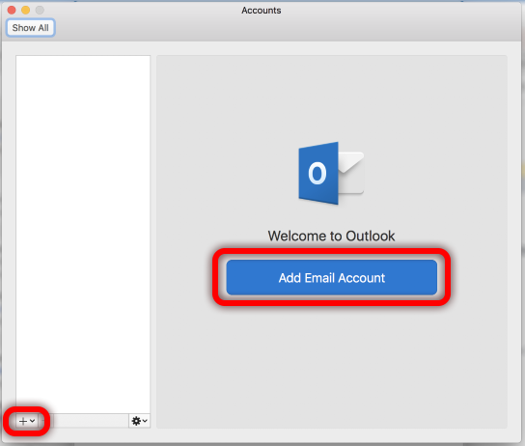Click the partially hidden minus remove-account button
This screenshot has height=446, width=525.
coord(44,421)
